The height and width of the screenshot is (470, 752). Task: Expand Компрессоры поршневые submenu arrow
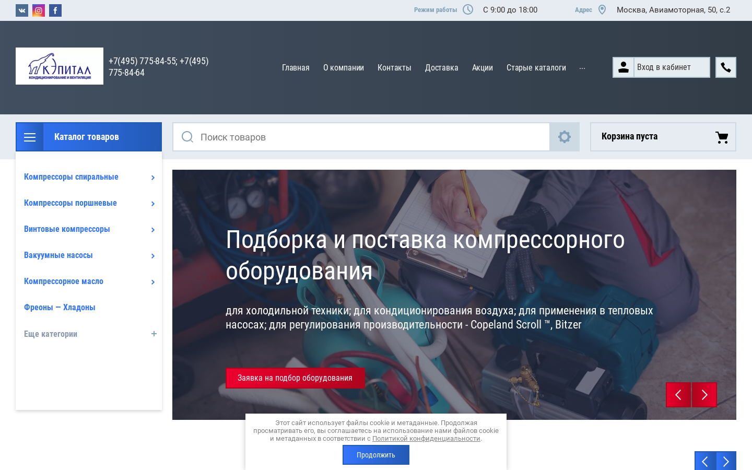(153, 204)
